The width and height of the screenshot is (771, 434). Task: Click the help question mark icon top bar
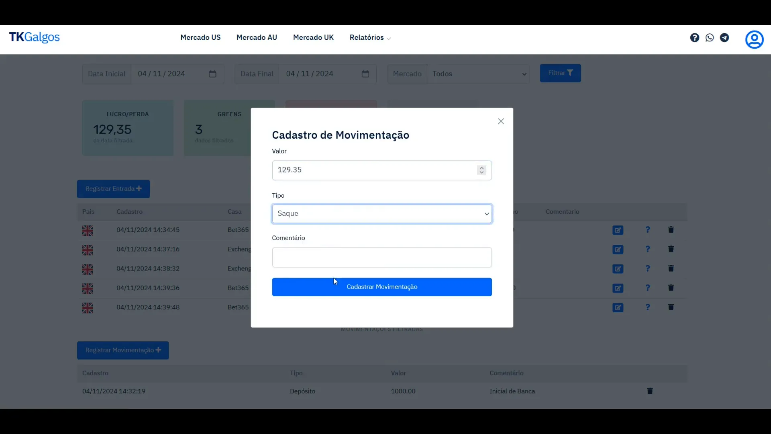(694, 38)
